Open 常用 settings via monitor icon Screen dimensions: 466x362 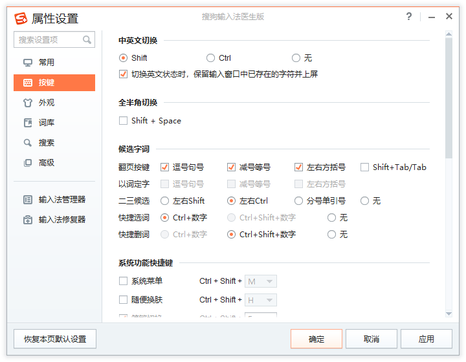[28, 63]
